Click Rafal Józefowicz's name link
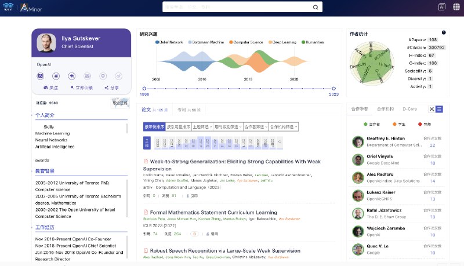This screenshot has width=464, height=266. 384,210
